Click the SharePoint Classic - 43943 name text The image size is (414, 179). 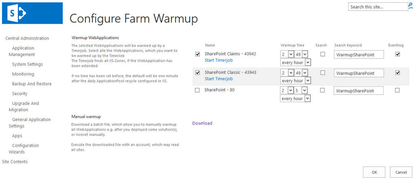(x=230, y=72)
